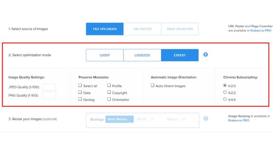Open optimization mode help icon
This screenshot has height=153, width=273.
[205, 54]
